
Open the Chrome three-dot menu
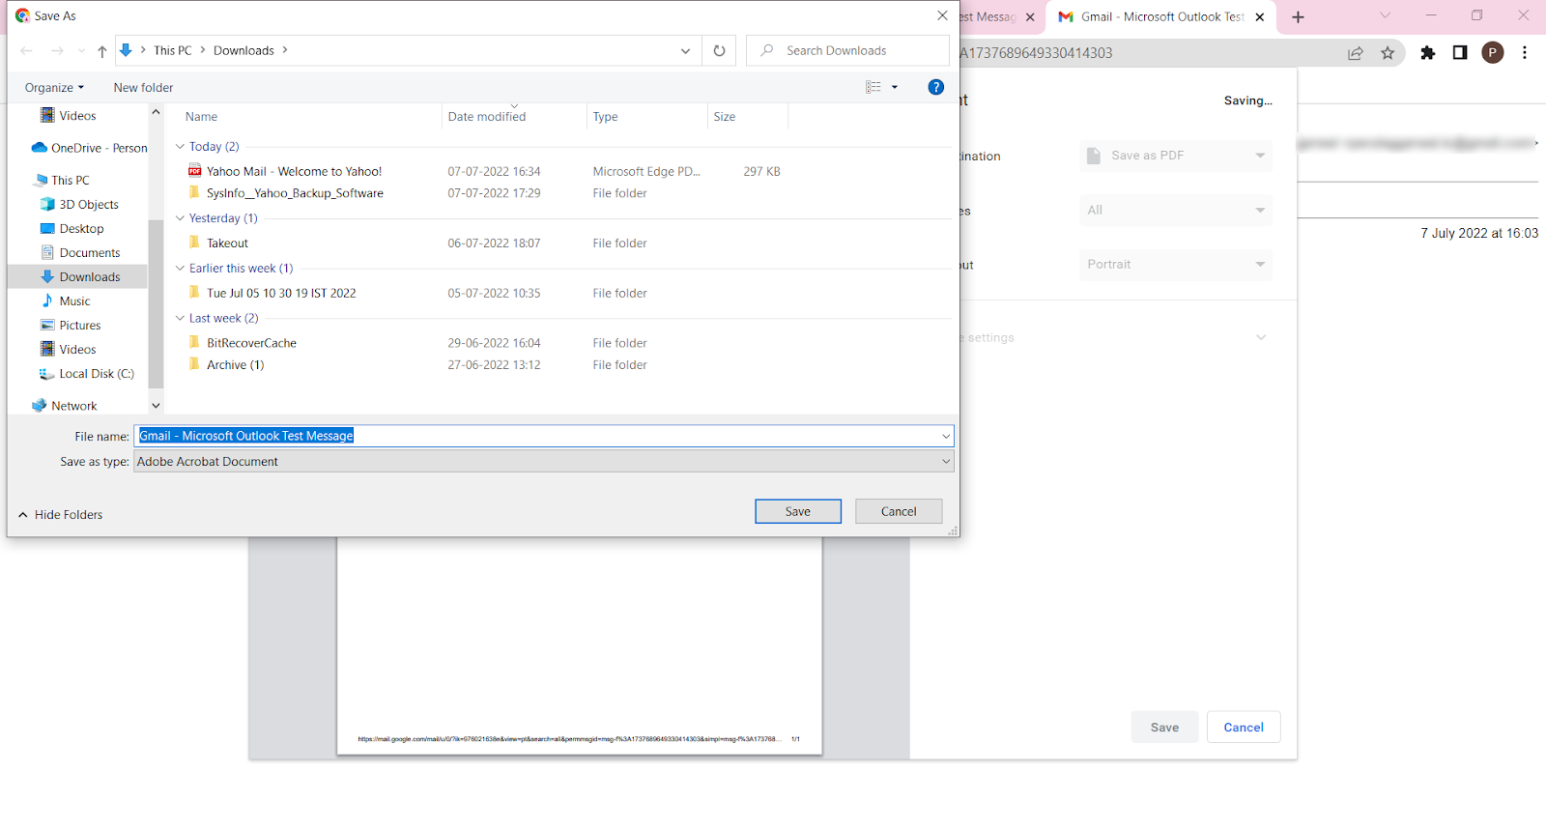(x=1525, y=53)
